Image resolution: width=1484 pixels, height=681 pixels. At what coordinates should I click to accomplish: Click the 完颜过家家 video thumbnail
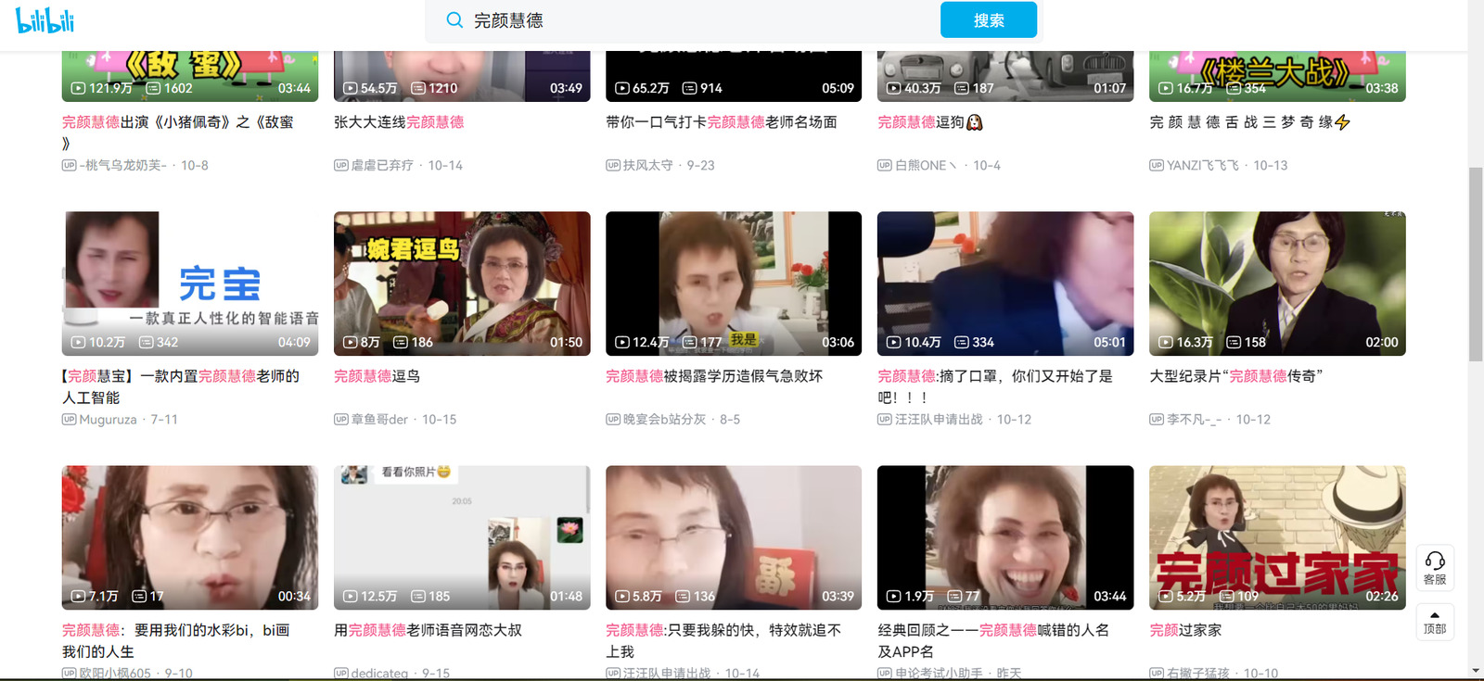[x=1277, y=537]
